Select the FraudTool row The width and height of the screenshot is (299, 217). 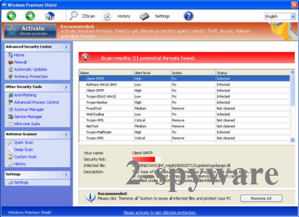184,108
